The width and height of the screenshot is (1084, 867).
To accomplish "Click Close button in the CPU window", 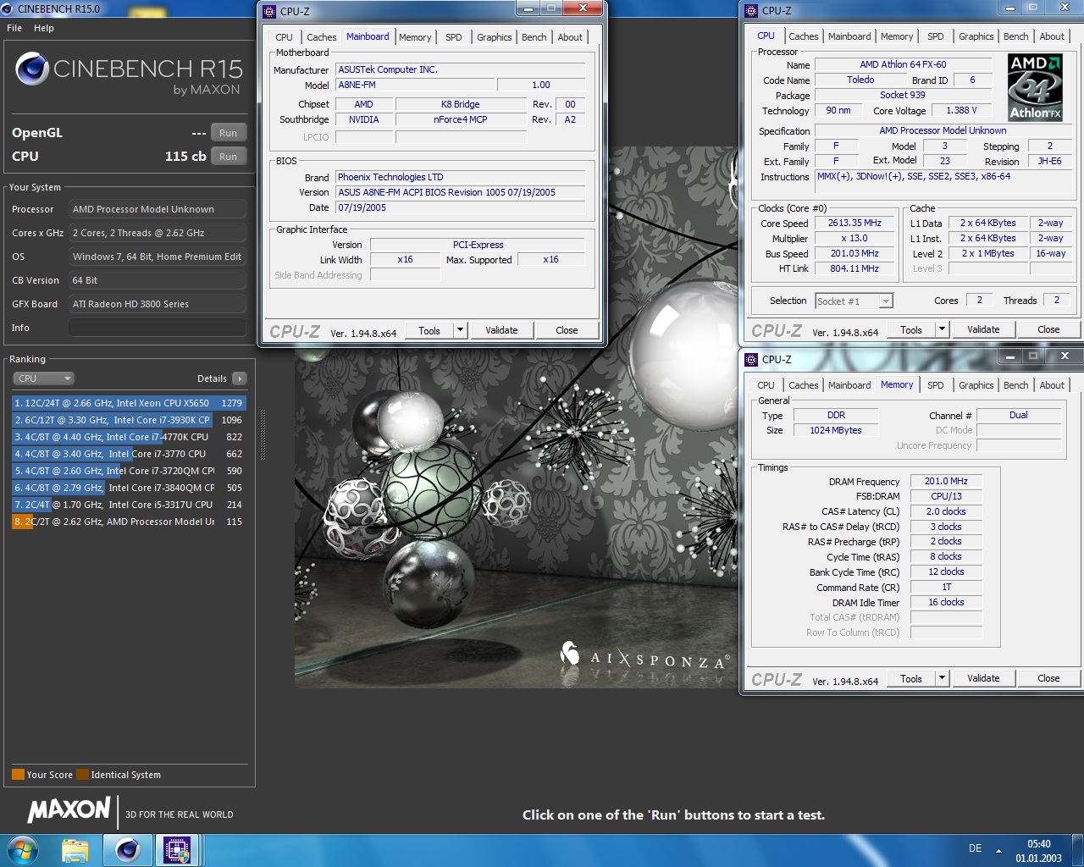I will 1048,329.
